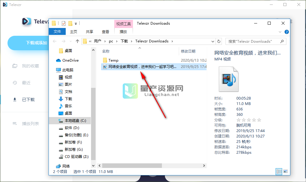The width and height of the screenshot is (306, 182).
Task: Switch to the 主页 ribbon tab
Action: coord(74,32)
